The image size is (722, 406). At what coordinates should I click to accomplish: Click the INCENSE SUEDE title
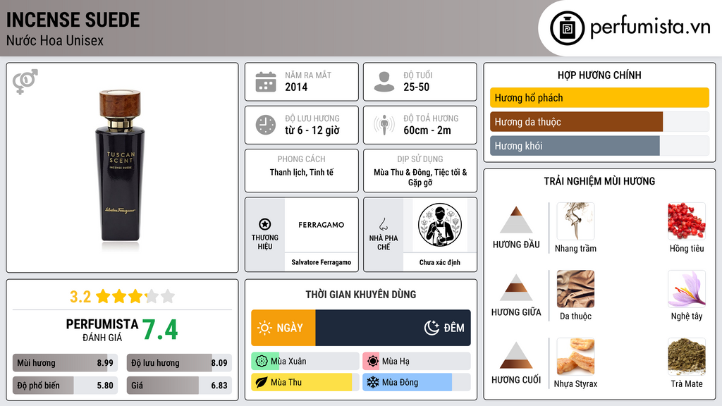tap(73, 20)
